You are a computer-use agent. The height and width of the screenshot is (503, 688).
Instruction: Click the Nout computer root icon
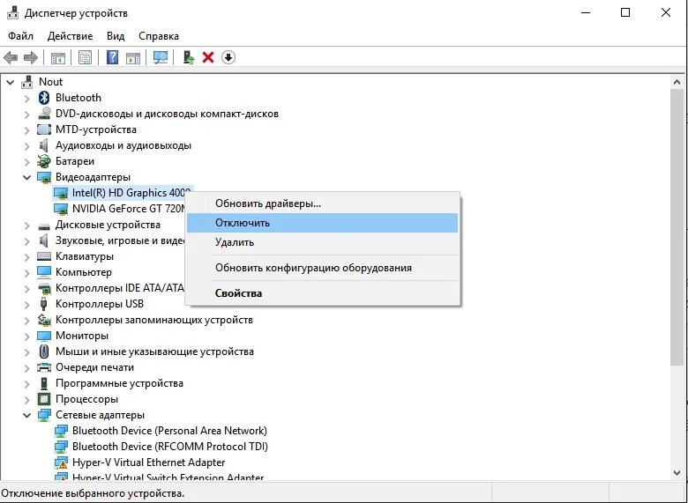pyautogui.click(x=27, y=82)
